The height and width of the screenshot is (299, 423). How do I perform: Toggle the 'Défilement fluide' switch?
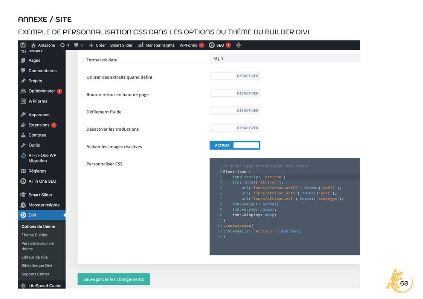235,111
